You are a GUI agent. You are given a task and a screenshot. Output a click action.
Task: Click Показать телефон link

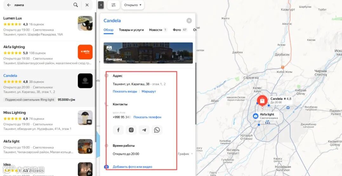click(x=148, y=117)
